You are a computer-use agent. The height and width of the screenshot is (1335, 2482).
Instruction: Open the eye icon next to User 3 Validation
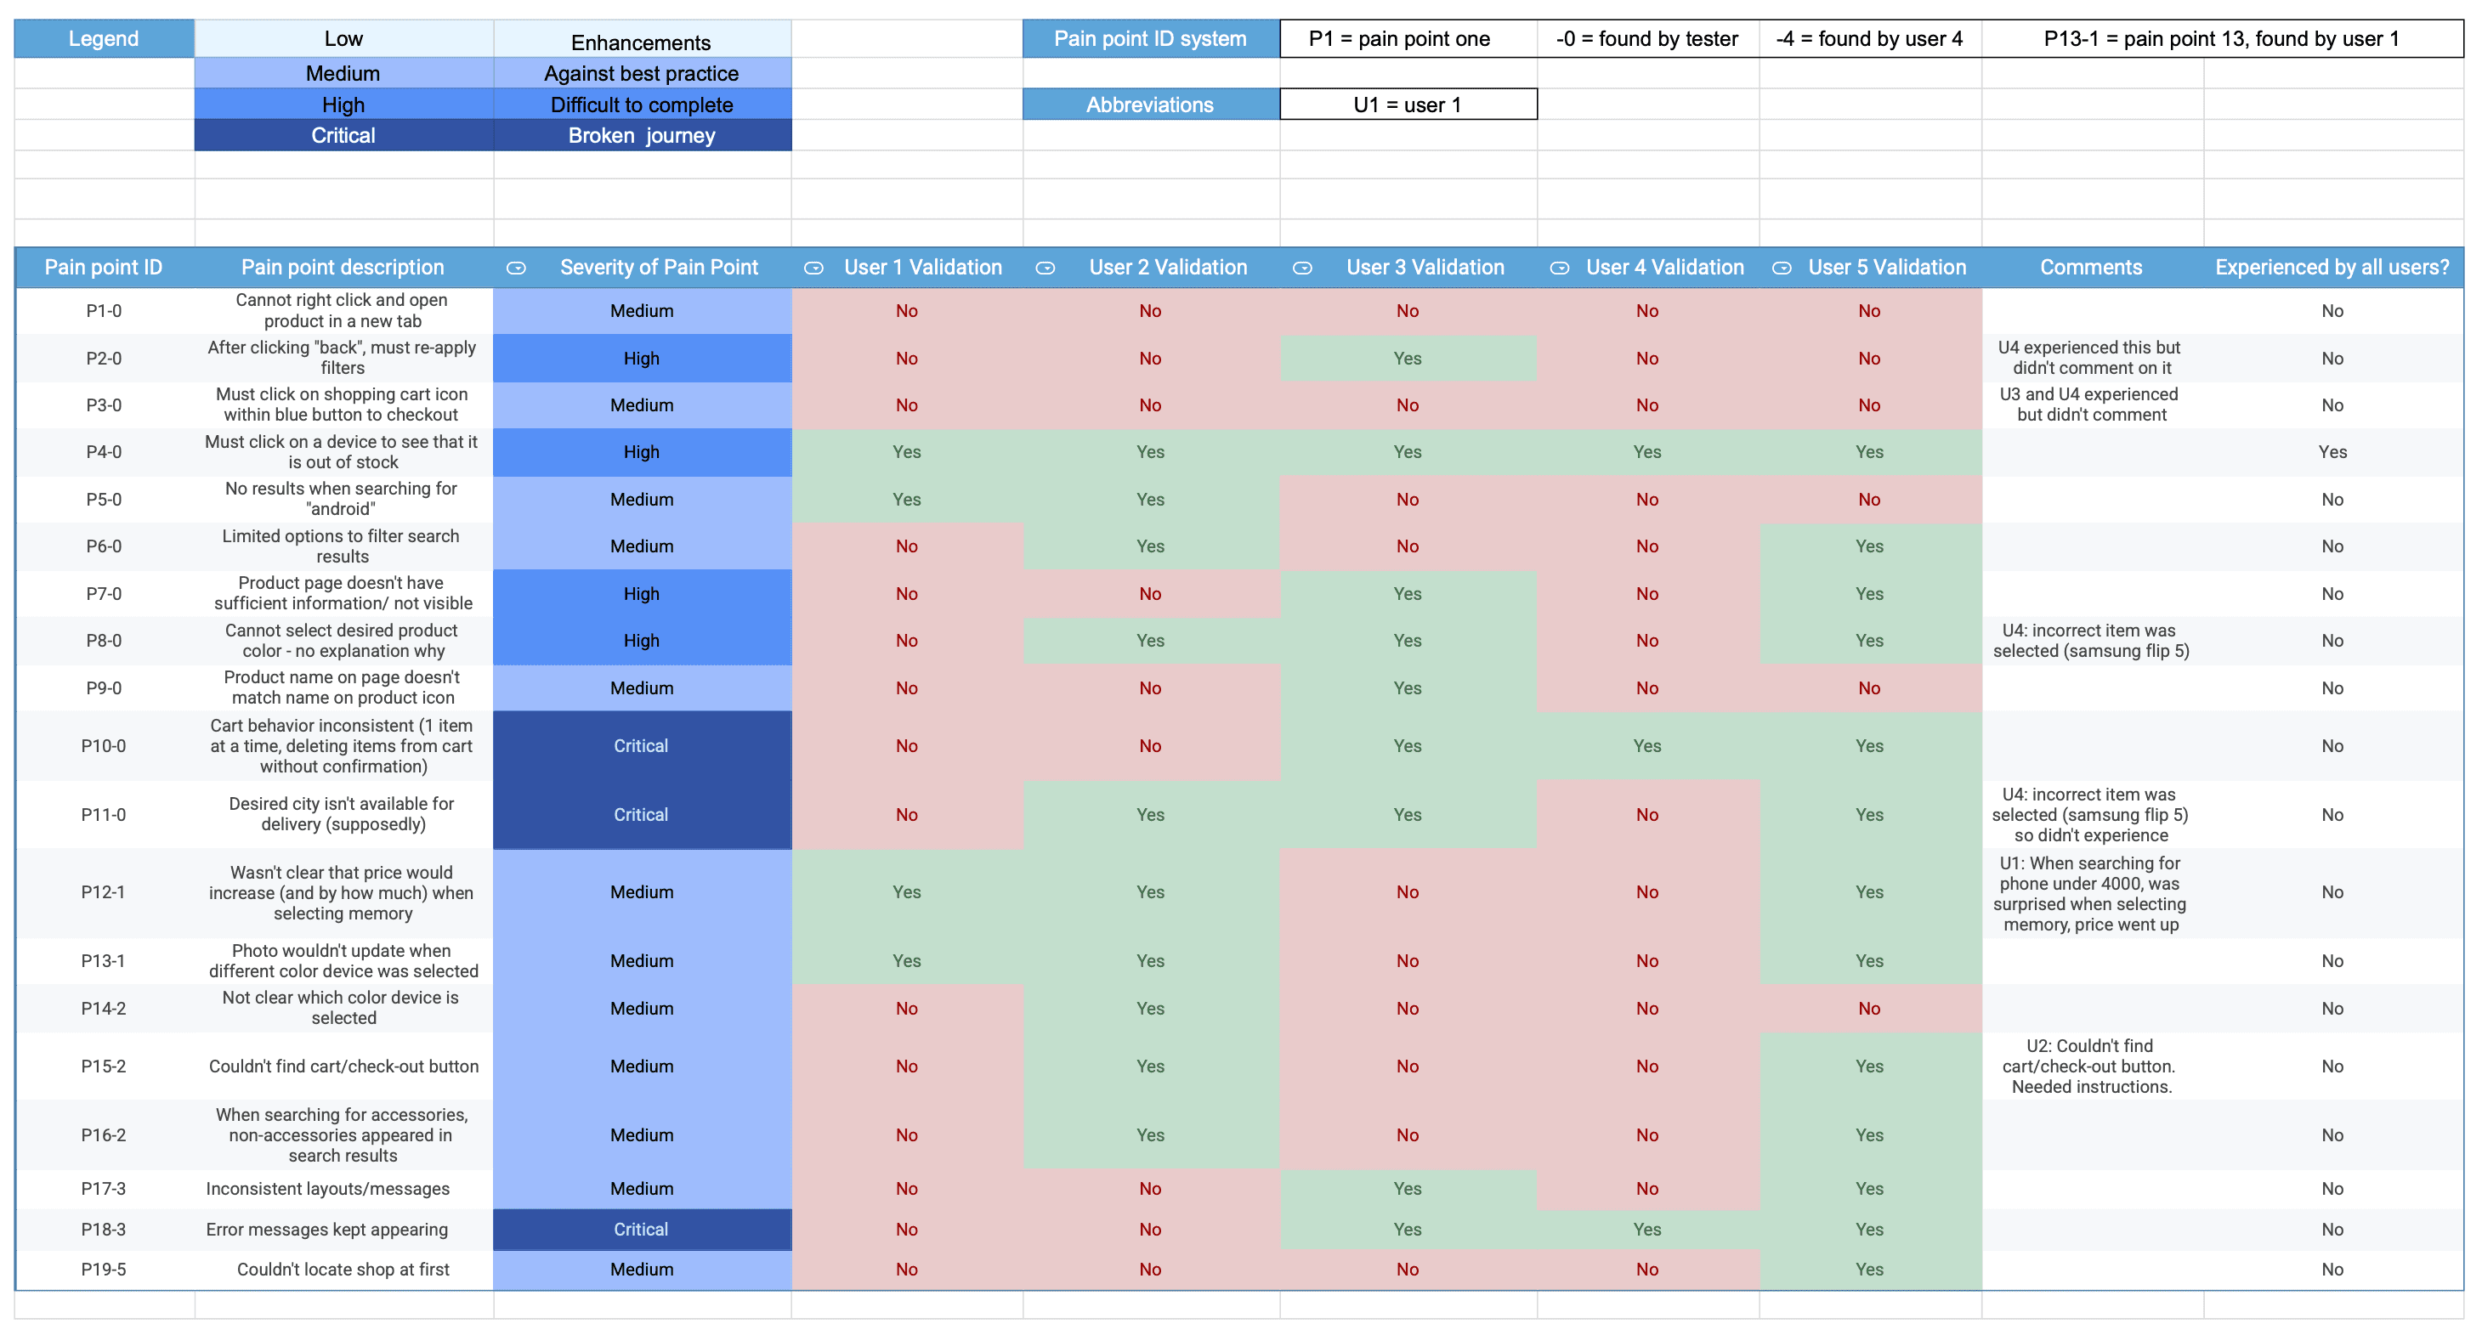tap(1303, 268)
